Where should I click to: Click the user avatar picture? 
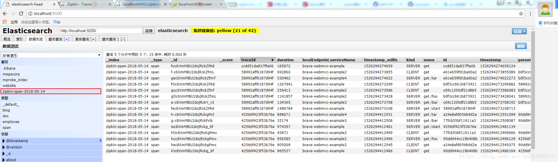click(545, 9)
